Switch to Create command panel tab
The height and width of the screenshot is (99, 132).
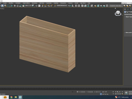pyautogui.click(x=125, y=9)
